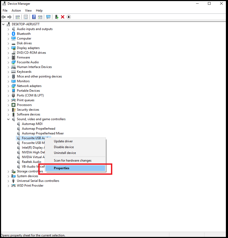
Task: Select the Automap Propellerhead Mixer device
Action: [43, 133]
